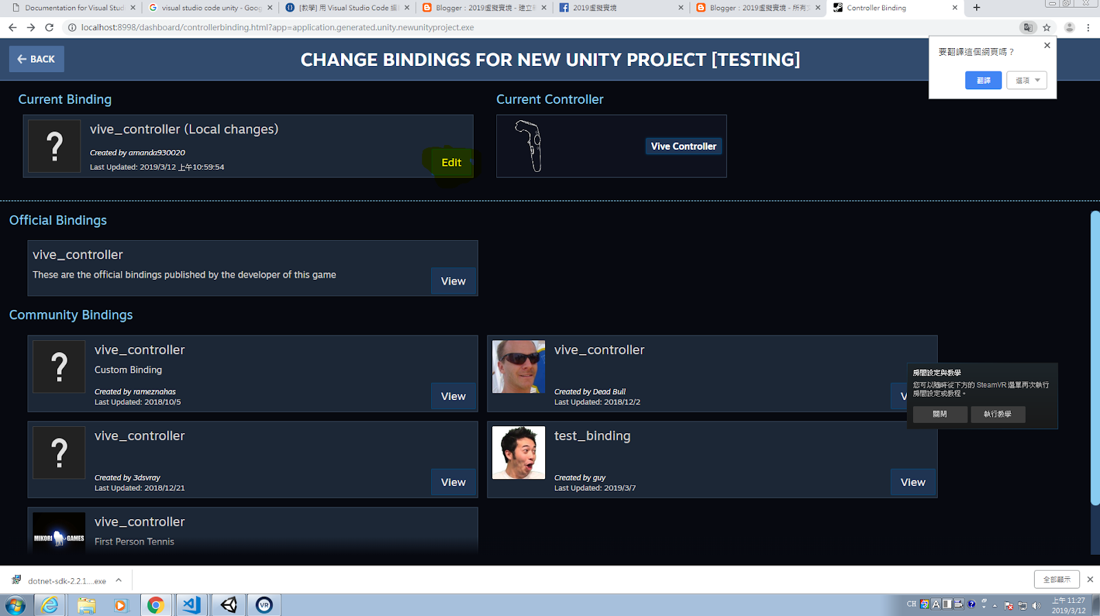Open Unity editor from taskbar
Screen dimensions: 1100x616
tap(228, 605)
